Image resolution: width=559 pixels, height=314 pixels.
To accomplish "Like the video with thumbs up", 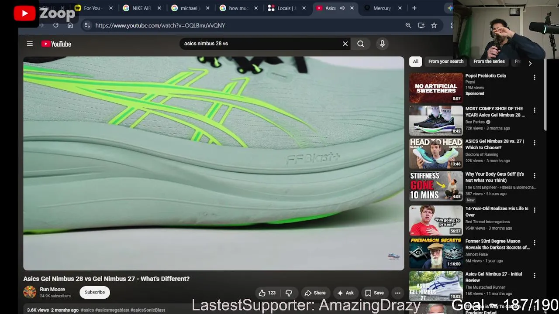I will [x=266, y=293].
